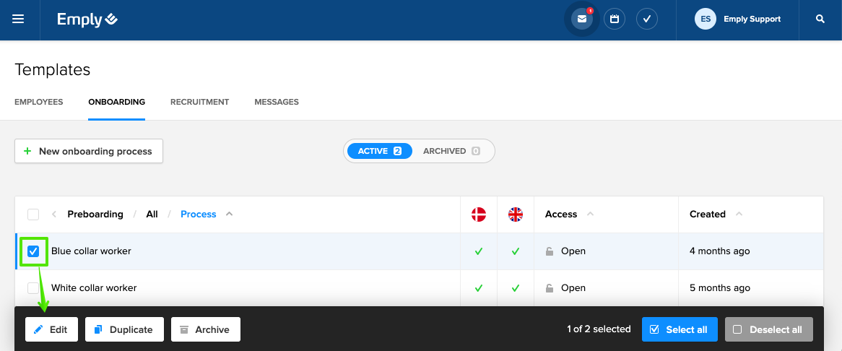Uncheck the Blue collar worker checkbox

(33, 251)
